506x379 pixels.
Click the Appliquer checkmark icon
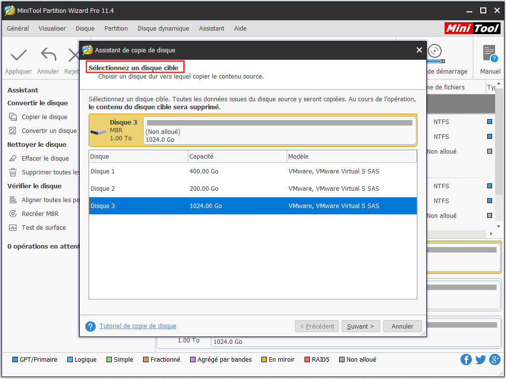[18, 54]
